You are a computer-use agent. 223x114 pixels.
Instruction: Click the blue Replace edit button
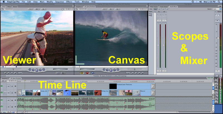click(x=93, y=73)
